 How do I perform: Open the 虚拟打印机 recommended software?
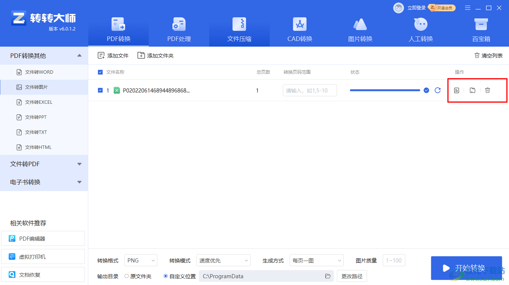click(x=43, y=256)
